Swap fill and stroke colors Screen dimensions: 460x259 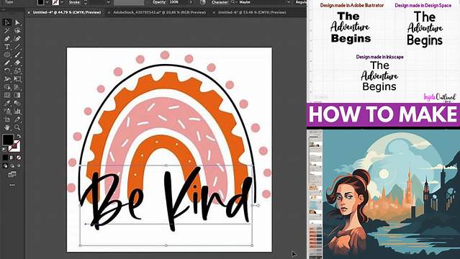pos(19,136)
